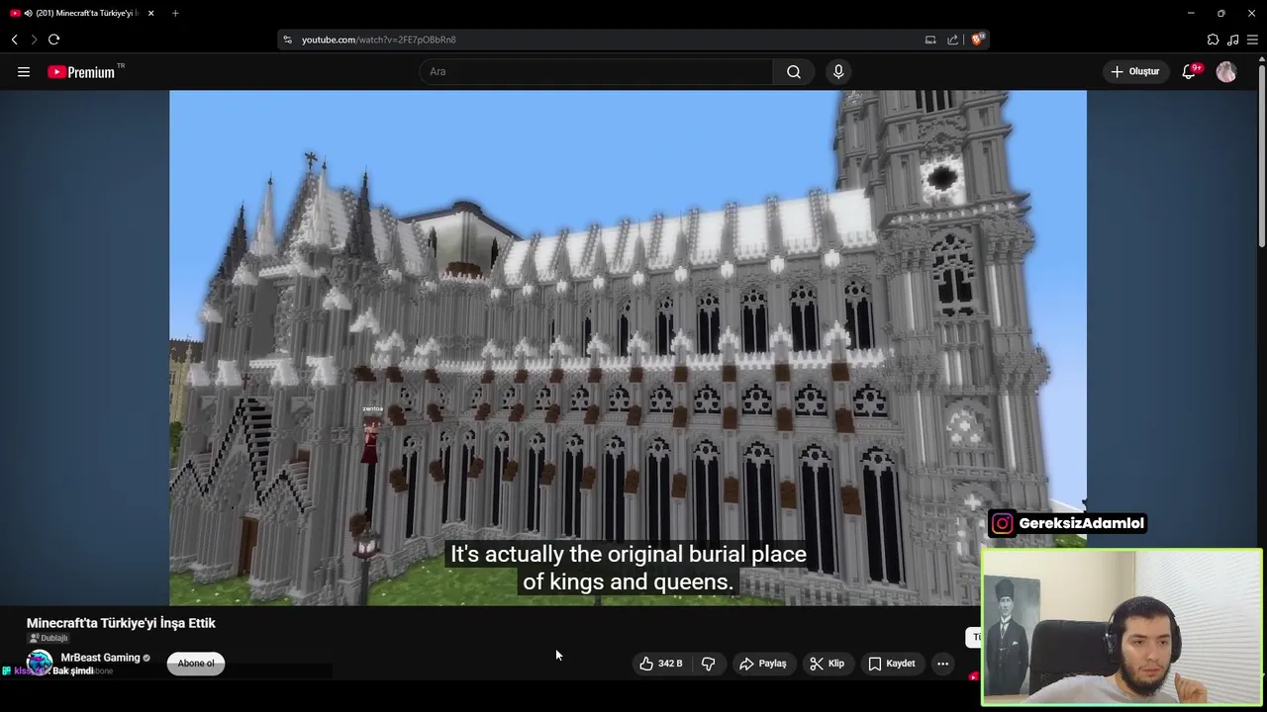Focus the Ara search field
Screen dimensions: 1267x712
coord(596,71)
